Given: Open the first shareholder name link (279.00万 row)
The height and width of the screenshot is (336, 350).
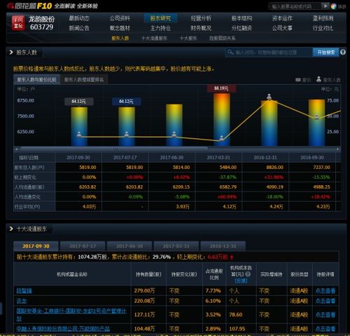Looking at the screenshot, I should tap(24, 290).
